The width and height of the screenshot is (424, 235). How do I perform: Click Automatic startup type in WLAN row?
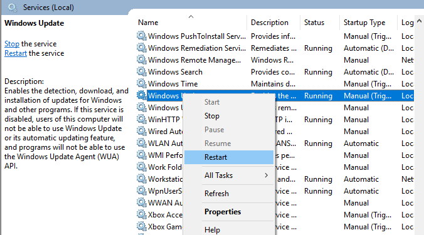pyautogui.click(x=361, y=144)
